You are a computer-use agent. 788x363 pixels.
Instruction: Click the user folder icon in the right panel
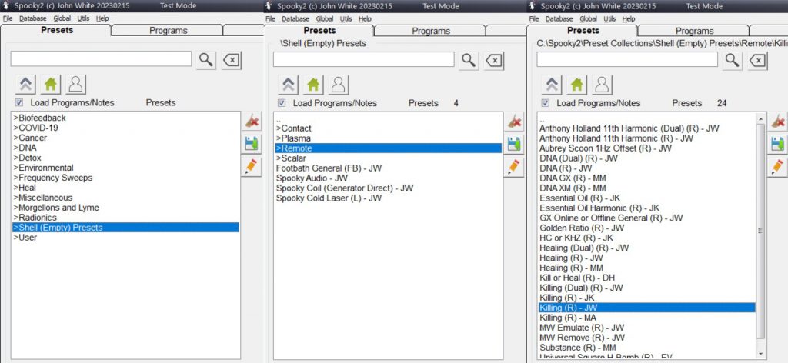click(x=603, y=84)
